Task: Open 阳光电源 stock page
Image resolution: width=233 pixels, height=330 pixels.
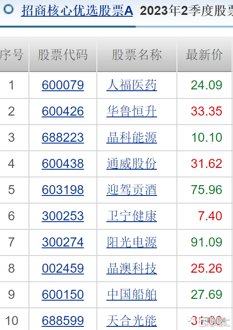Action: [x=132, y=242]
